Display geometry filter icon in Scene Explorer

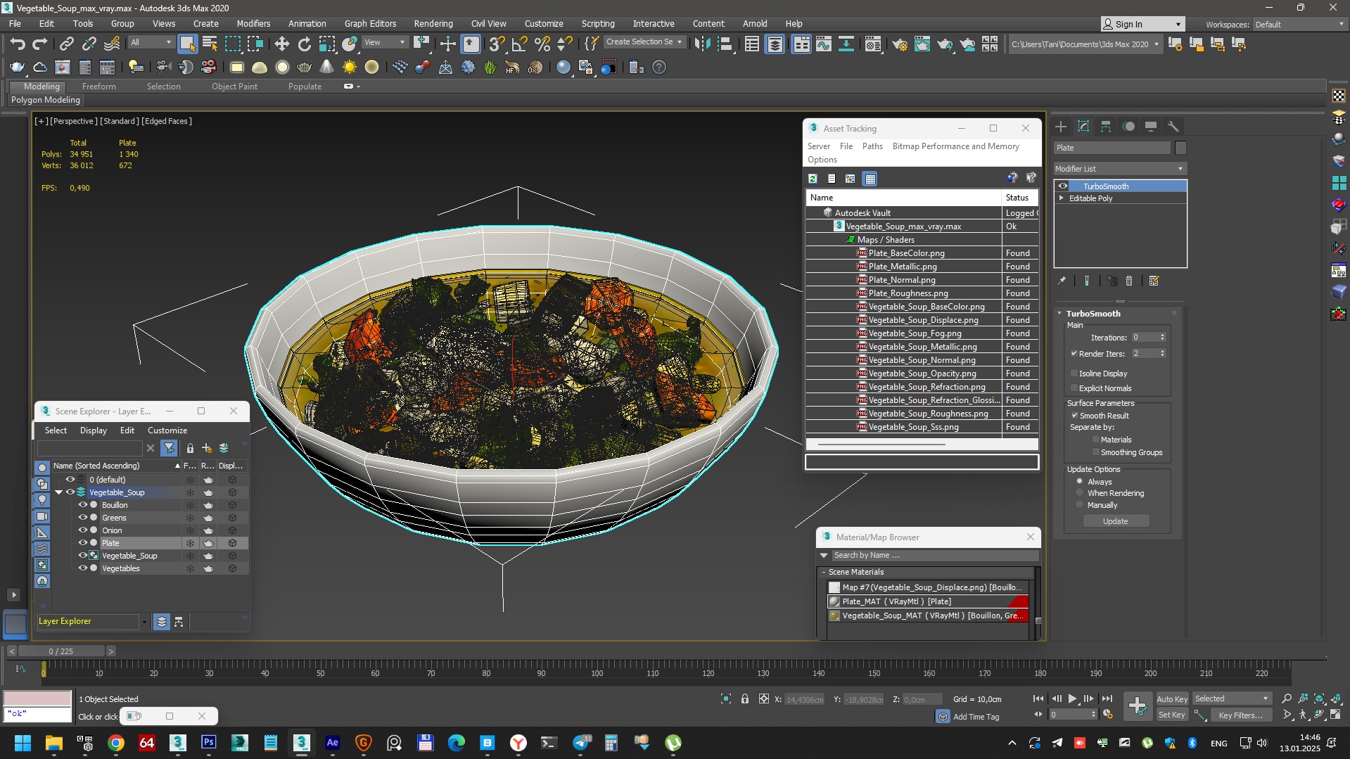coord(42,467)
